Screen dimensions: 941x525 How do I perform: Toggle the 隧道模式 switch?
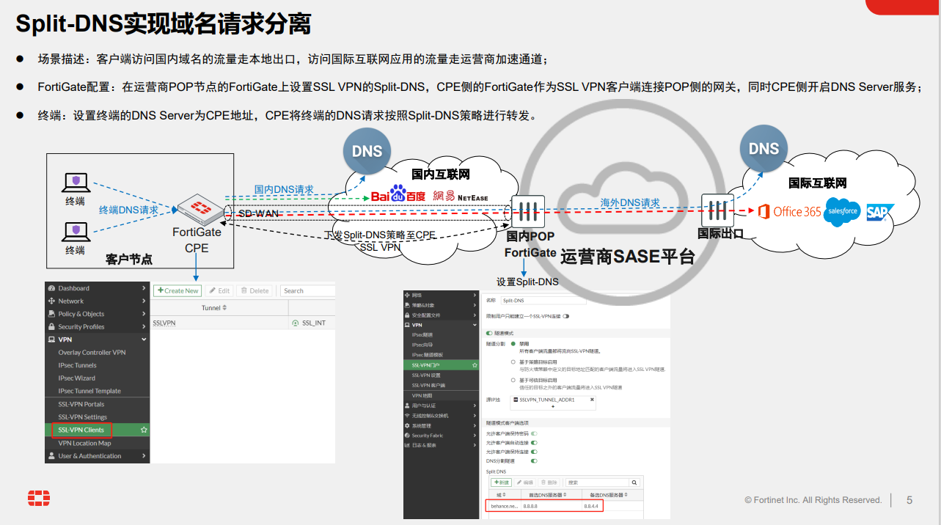pos(489,334)
